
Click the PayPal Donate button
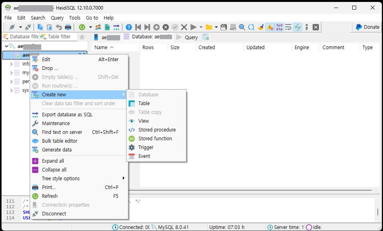tap(367, 27)
